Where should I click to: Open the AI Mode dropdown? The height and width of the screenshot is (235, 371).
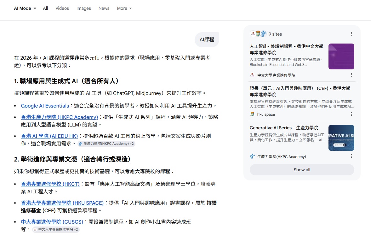tap(25, 8)
